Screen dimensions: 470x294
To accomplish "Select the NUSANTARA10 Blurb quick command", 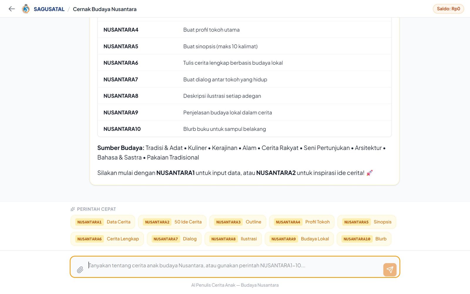I will (x=364, y=239).
